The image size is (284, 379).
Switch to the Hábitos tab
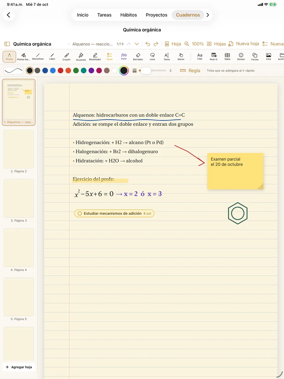(x=129, y=15)
